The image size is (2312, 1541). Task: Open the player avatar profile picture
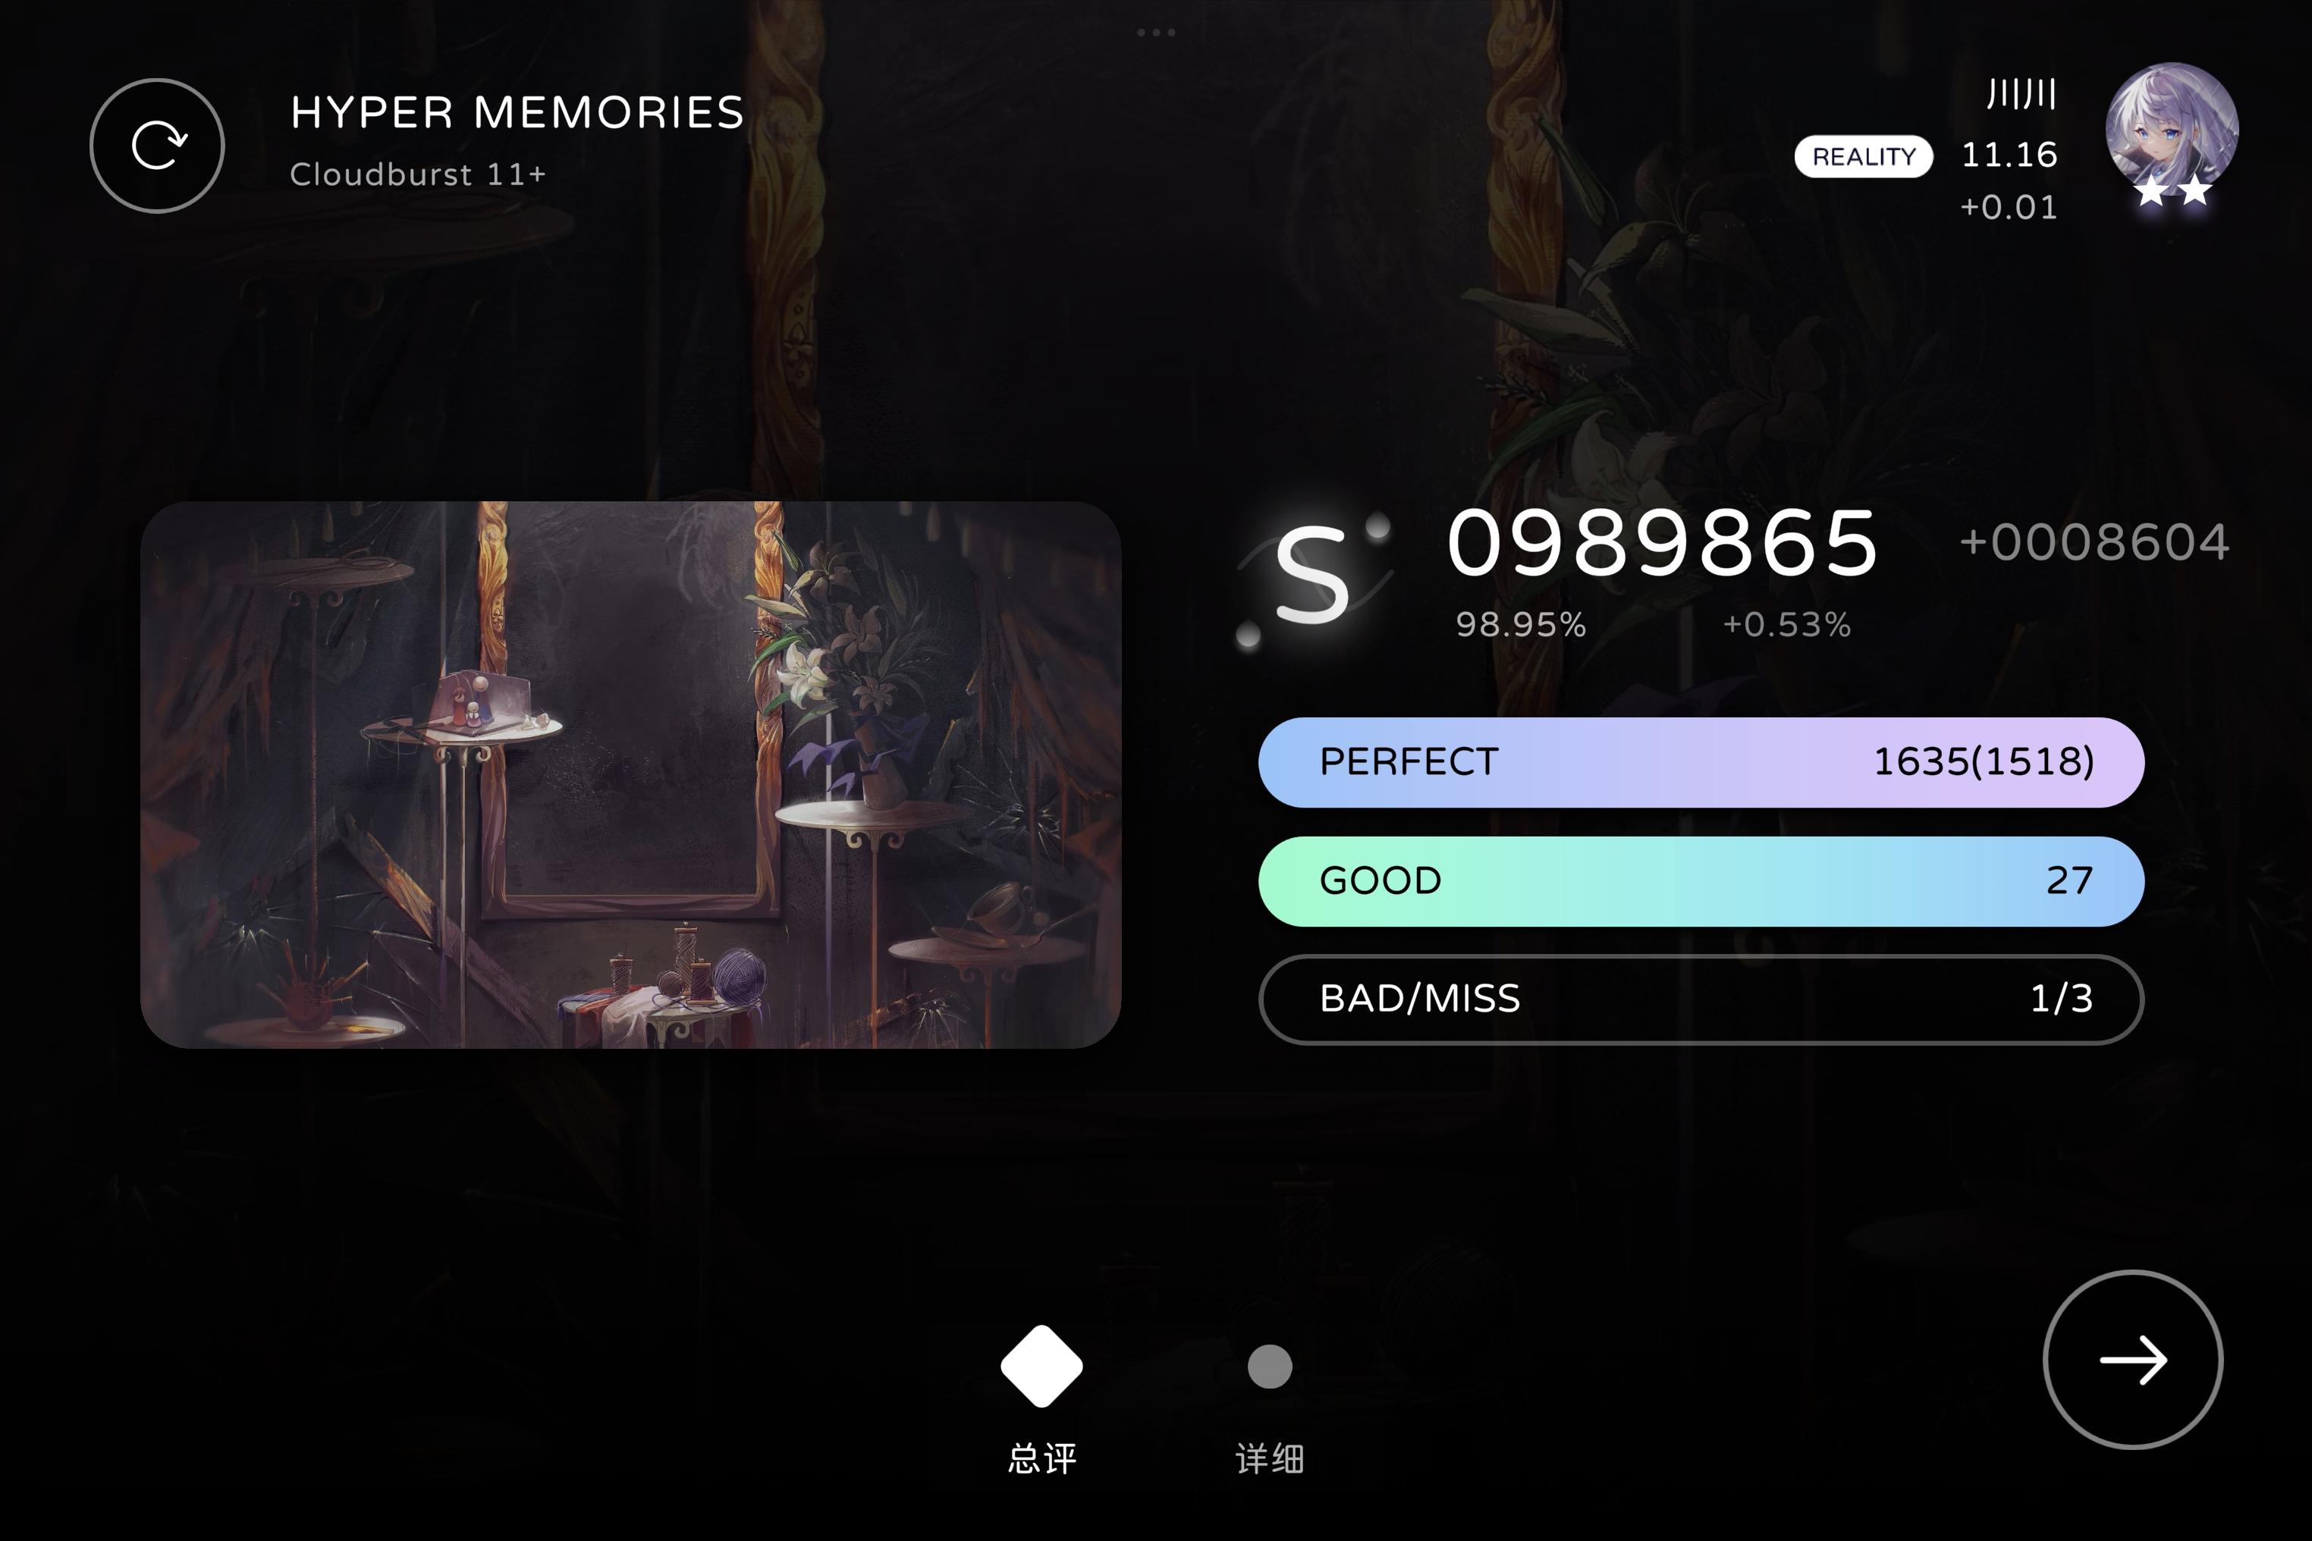tap(2172, 129)
